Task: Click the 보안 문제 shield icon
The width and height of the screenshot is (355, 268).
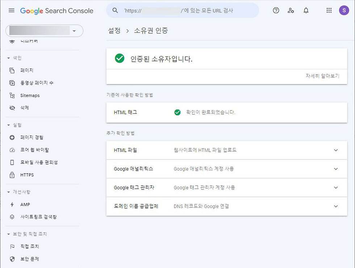Action: click(x=12, y=259)
